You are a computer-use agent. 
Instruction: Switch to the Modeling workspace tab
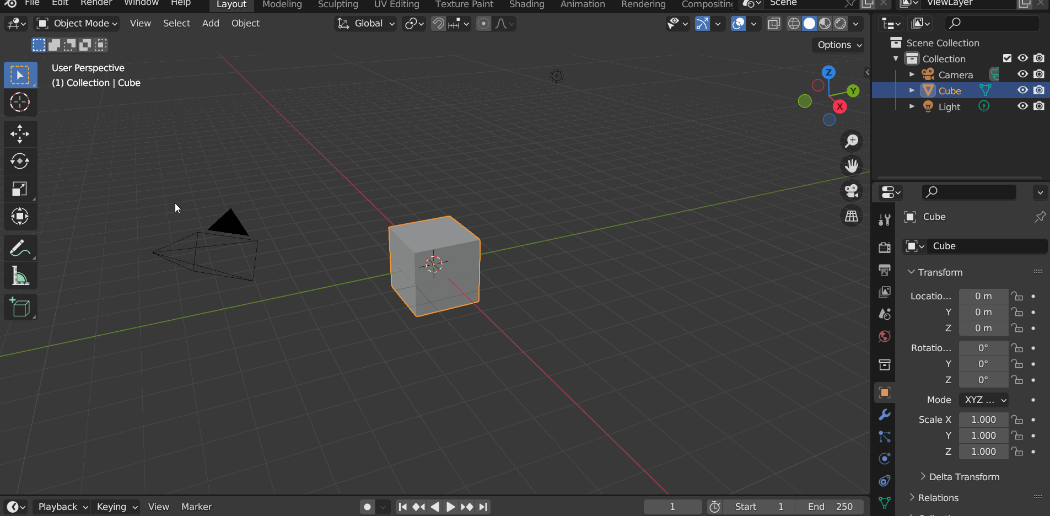pyautogui.click(x=282, y=4)
